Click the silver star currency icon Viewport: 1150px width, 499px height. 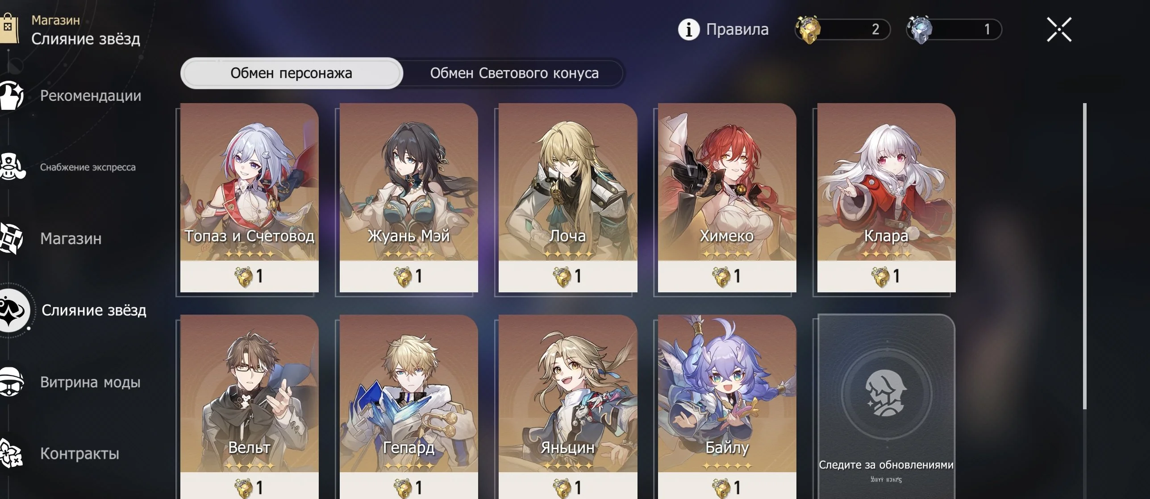tap(920, 29)
